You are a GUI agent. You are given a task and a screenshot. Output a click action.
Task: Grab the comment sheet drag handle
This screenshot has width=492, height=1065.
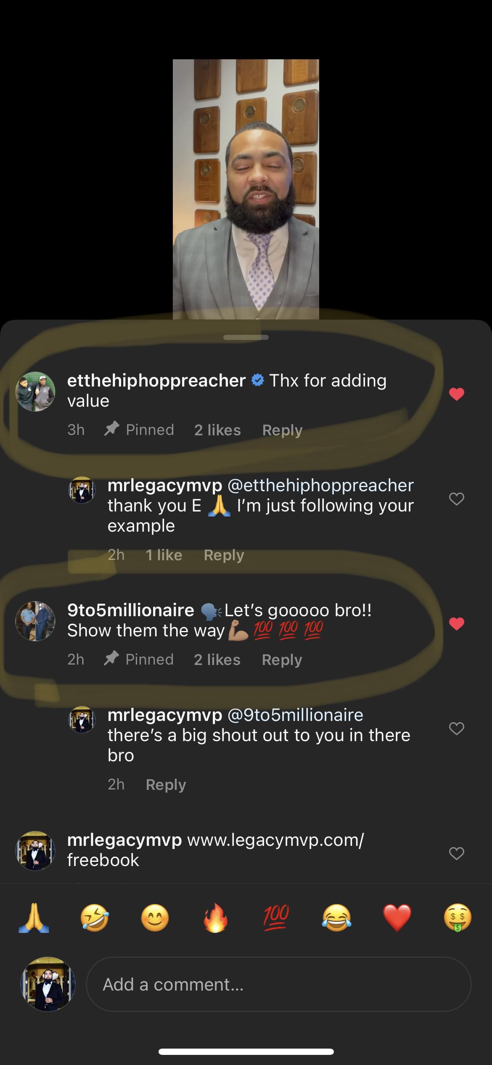click(246, 337)
